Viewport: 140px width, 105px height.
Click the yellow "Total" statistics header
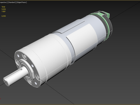click(3, 7)
